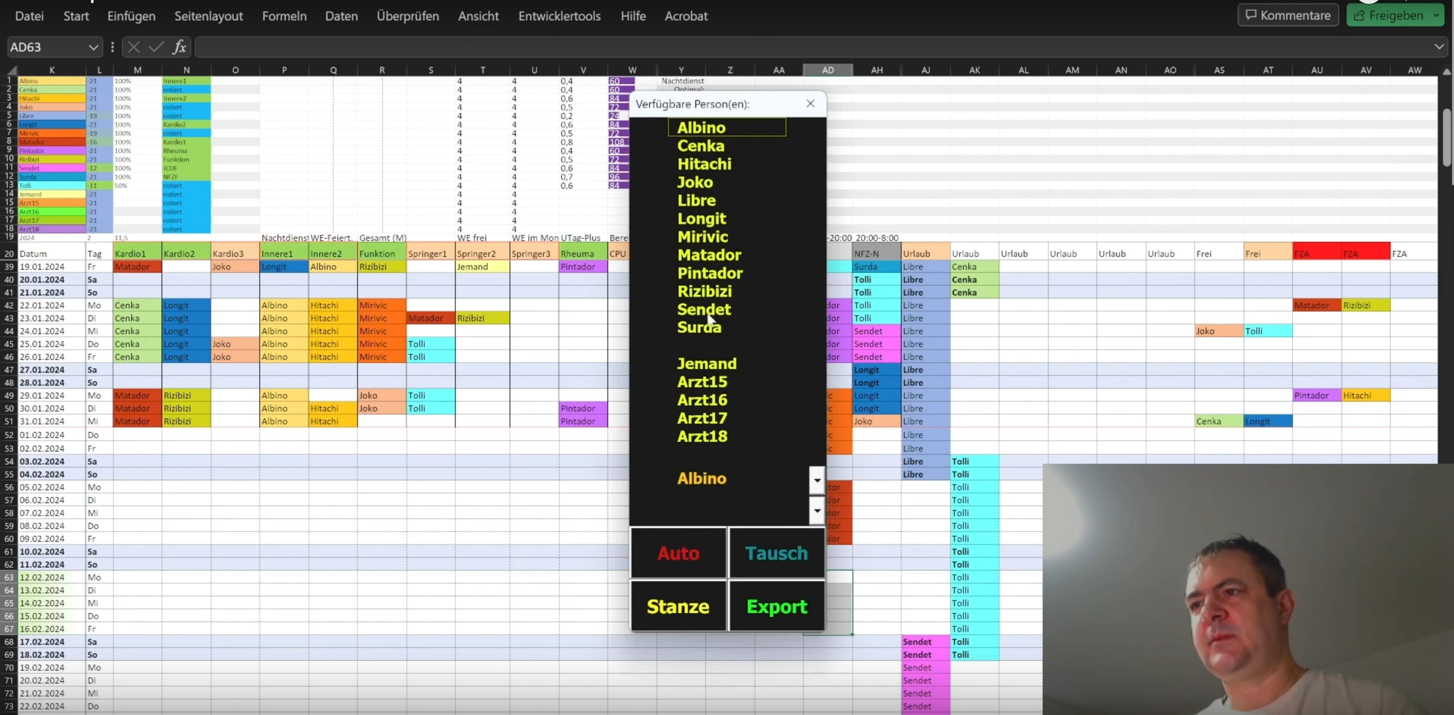Click the vertical scrollbar thumb
This screenshot has width=1454, height=715.
pos(1448,138)
